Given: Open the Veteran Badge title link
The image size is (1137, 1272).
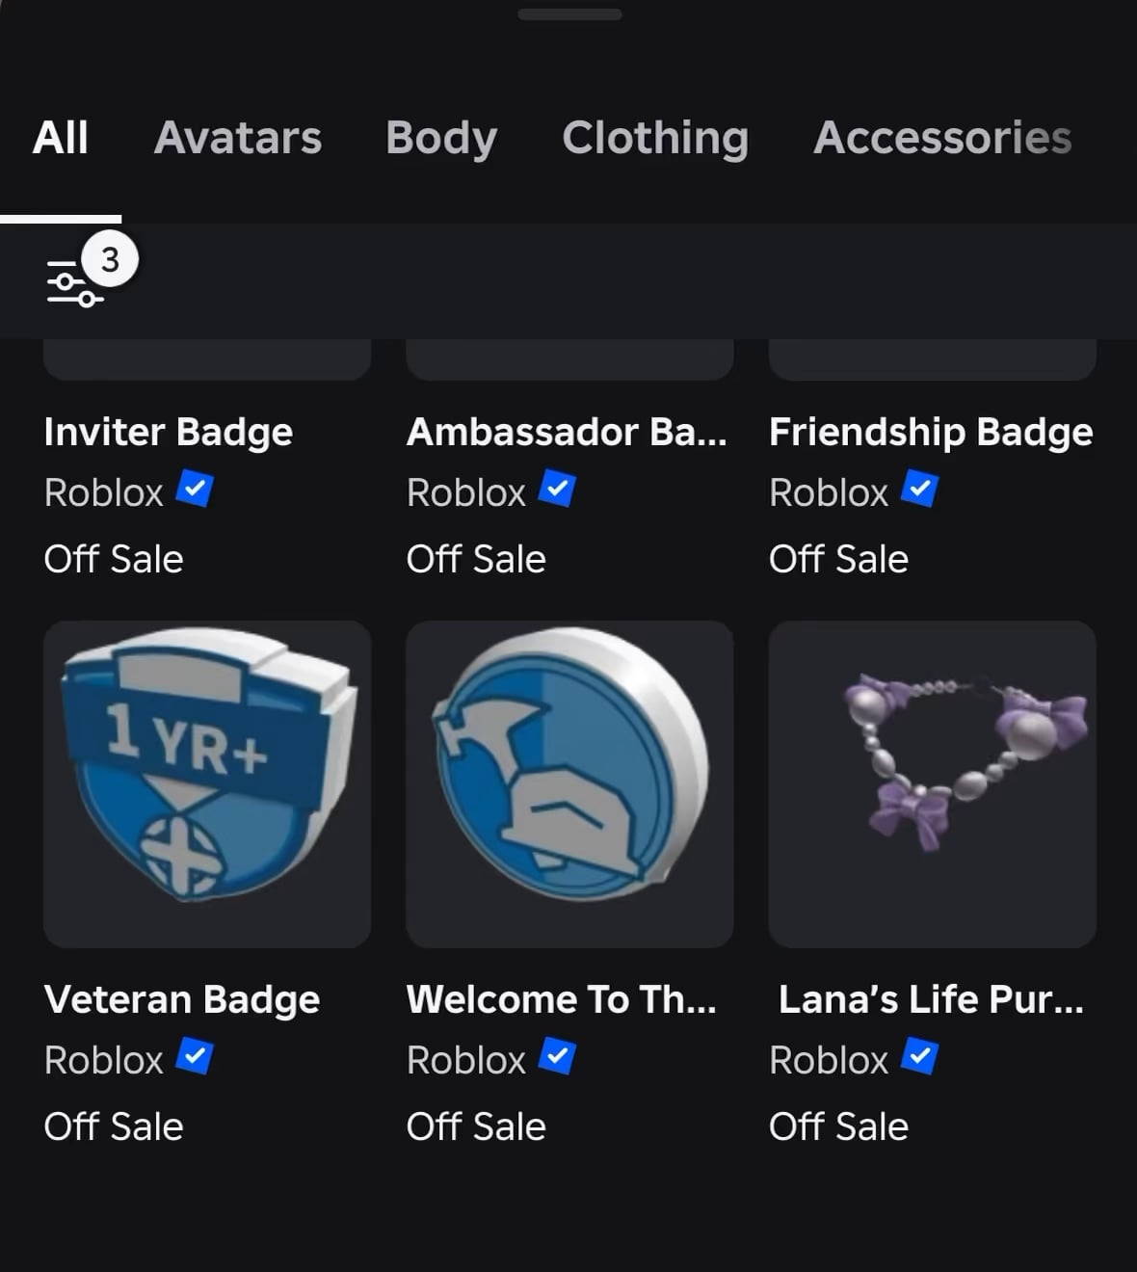Looking at the screenshot, I should click(182, 1000).
